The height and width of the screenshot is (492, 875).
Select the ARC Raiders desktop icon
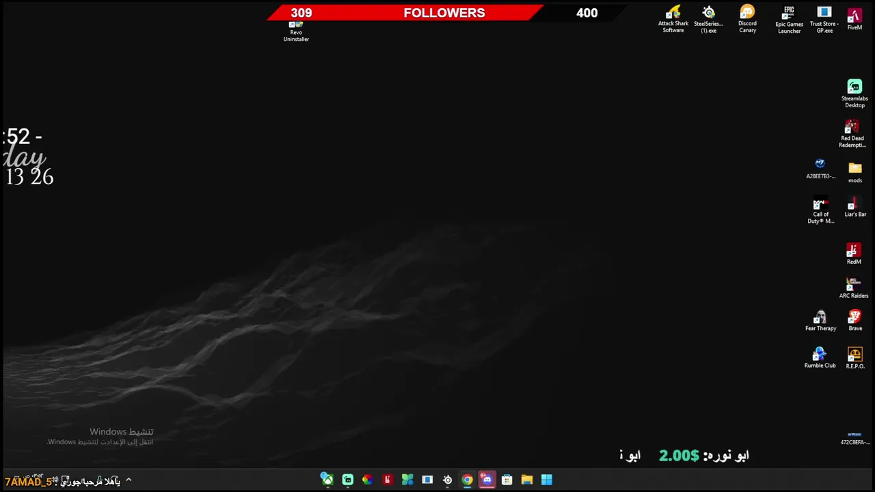[x=854, y=288]
